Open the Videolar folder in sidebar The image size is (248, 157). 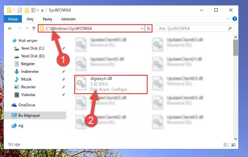pos(28,95)
